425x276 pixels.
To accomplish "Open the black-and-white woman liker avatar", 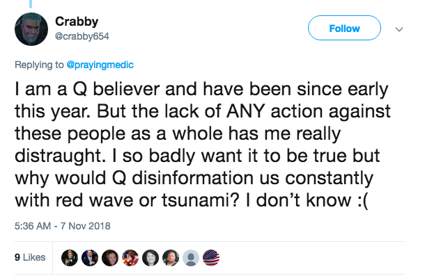I will tap(150, 258).
